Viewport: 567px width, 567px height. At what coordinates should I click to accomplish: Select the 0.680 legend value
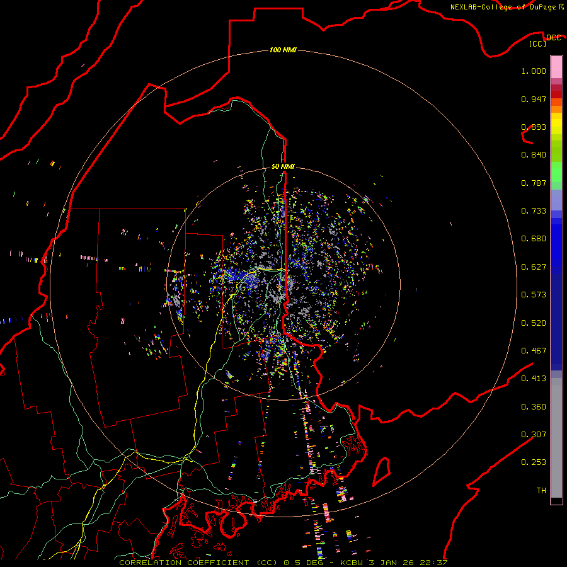(534, 239)
